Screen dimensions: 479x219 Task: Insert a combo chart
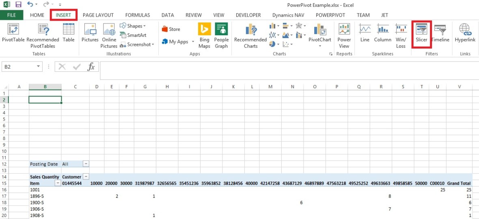pos(301,35)
